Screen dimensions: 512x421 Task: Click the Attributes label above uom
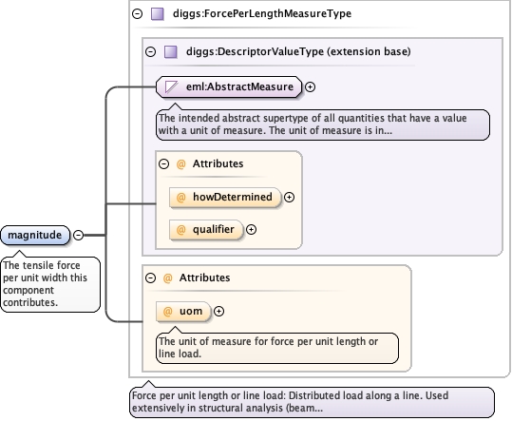click(x=205, y=277)
